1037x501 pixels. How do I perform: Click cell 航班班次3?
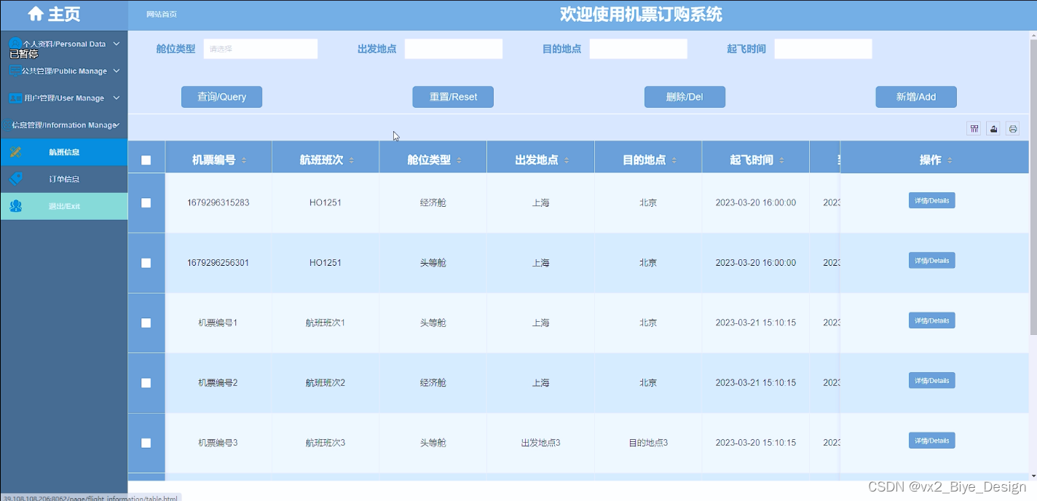tap(326, 443)
